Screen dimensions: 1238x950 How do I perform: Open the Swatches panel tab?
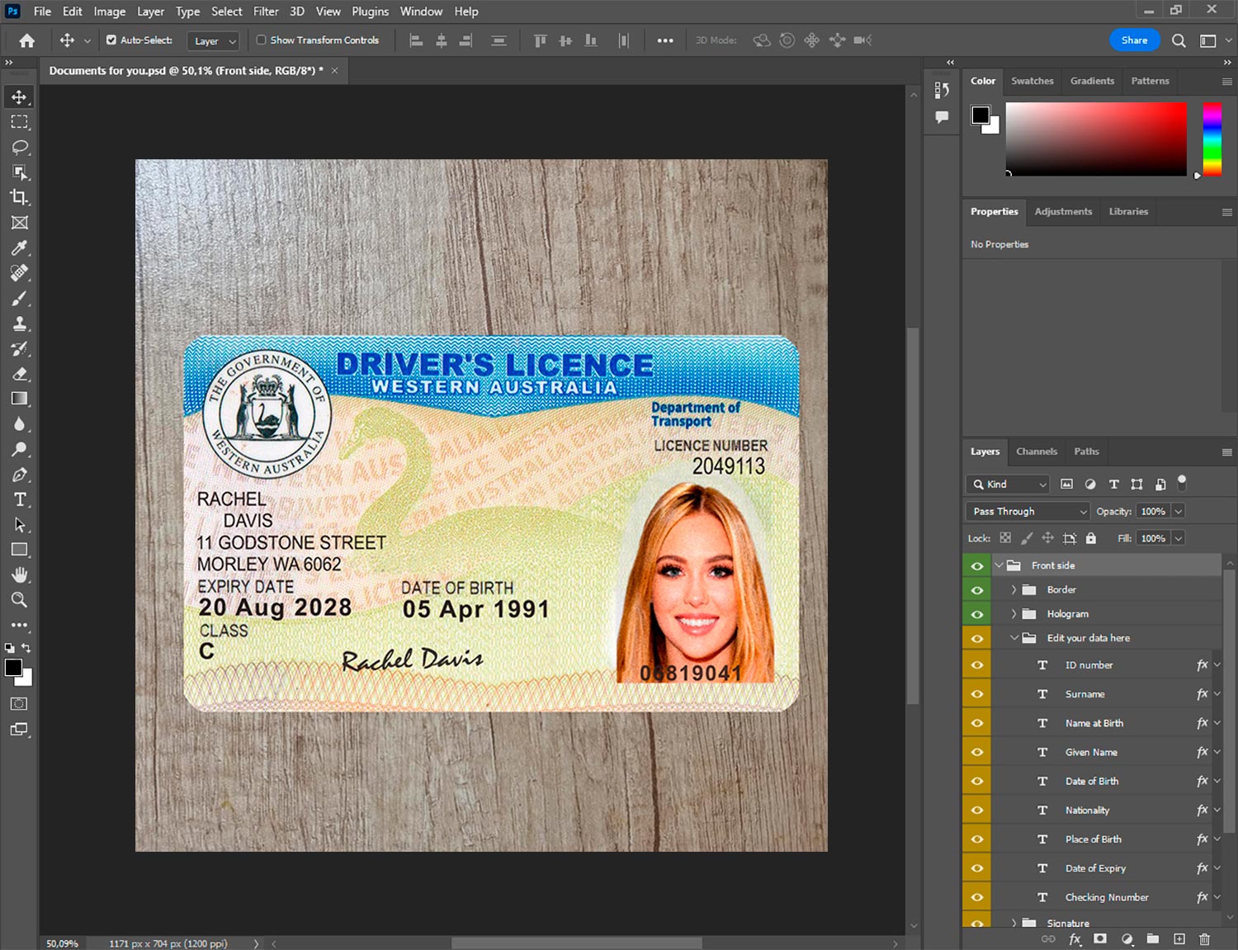tap(1032, 81)
